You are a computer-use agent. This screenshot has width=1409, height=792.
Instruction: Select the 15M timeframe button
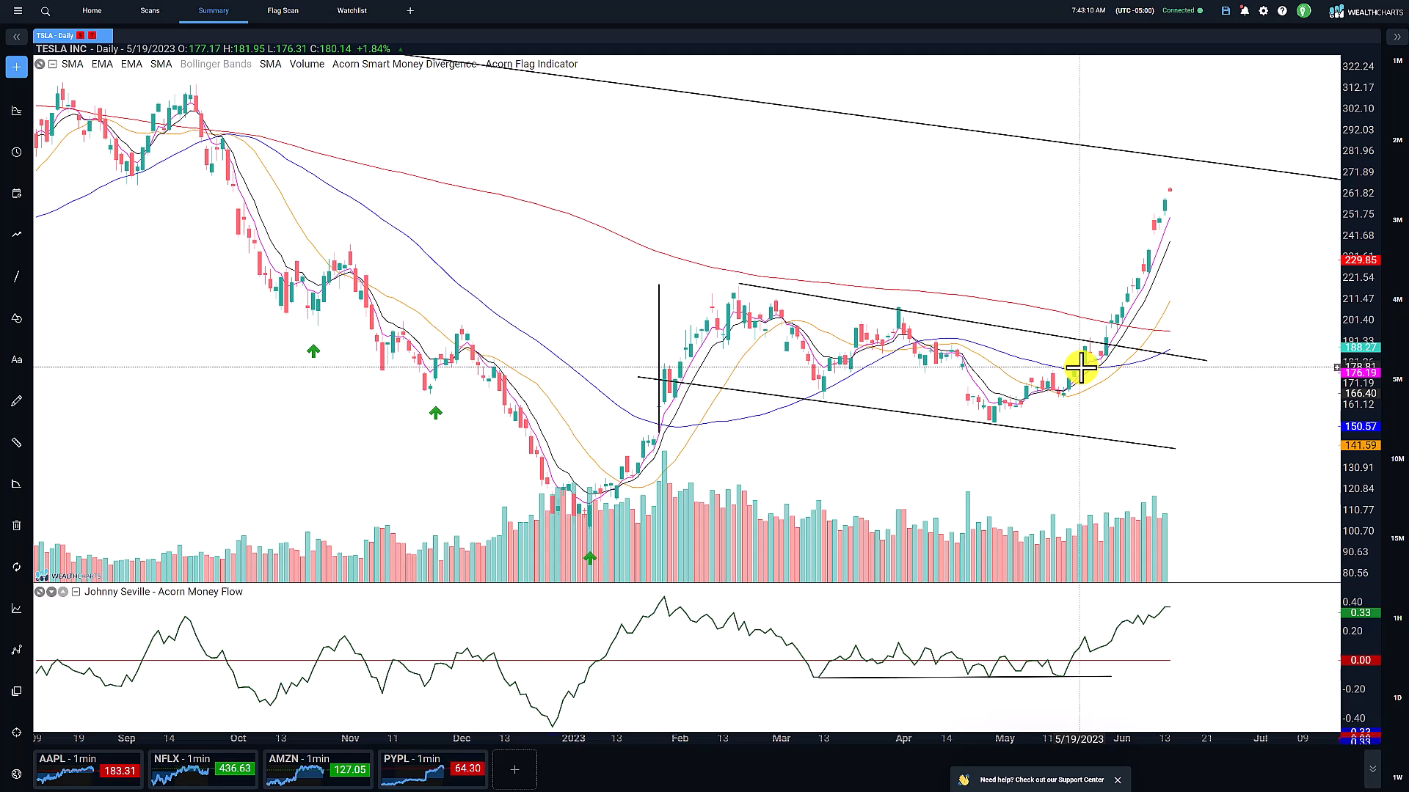pos(1397,538)
